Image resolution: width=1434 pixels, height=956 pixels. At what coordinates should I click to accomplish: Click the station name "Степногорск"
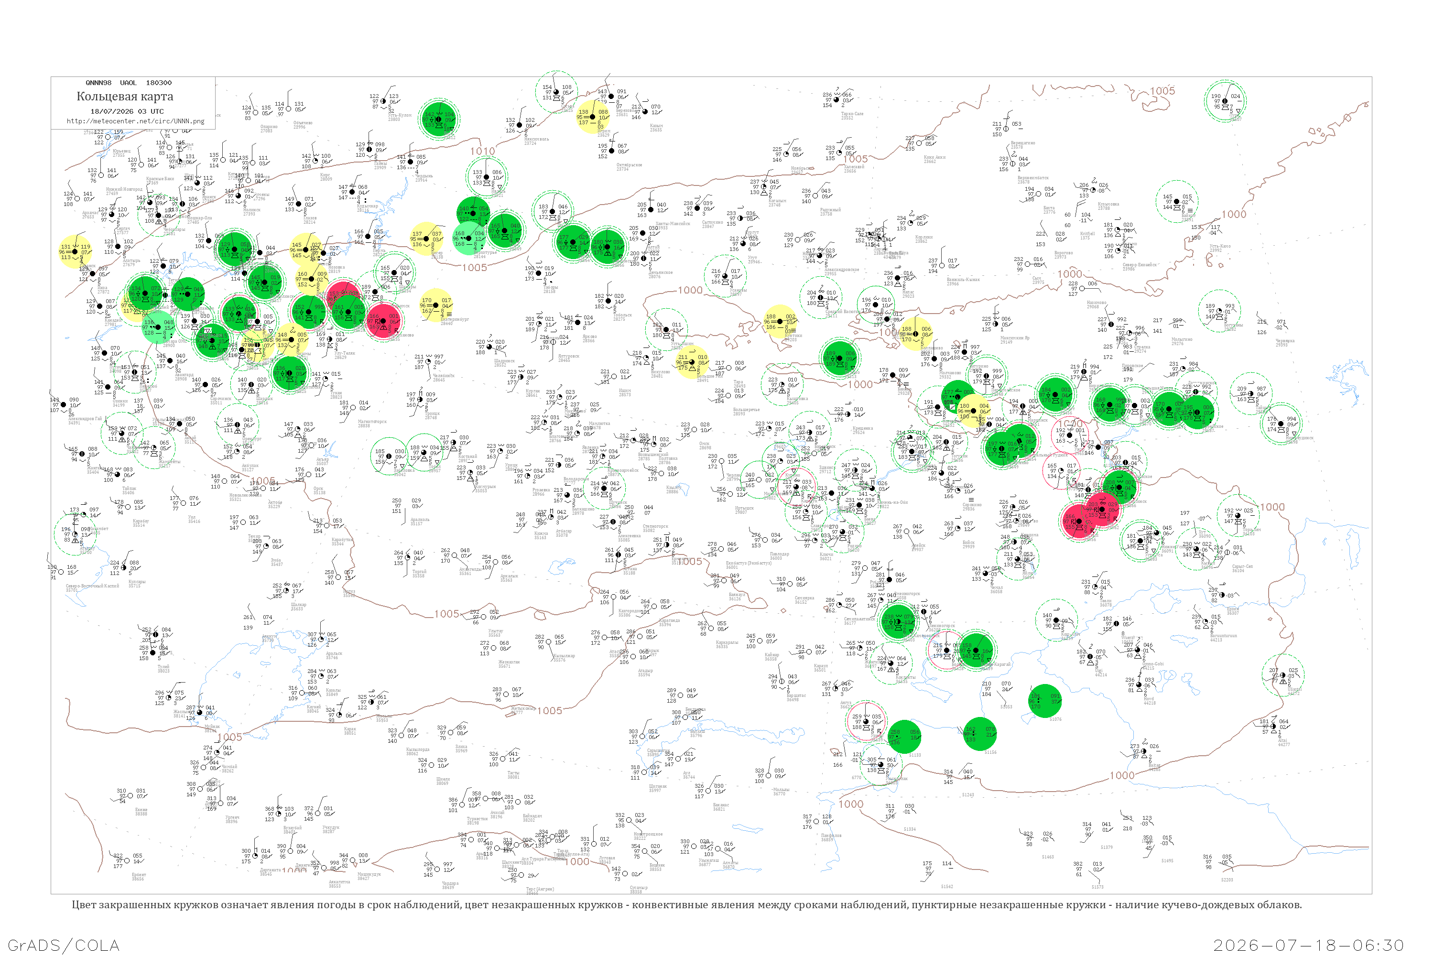click(655, 526)
